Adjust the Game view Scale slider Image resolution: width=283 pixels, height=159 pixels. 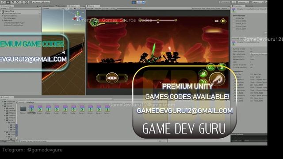pos(127,8)
